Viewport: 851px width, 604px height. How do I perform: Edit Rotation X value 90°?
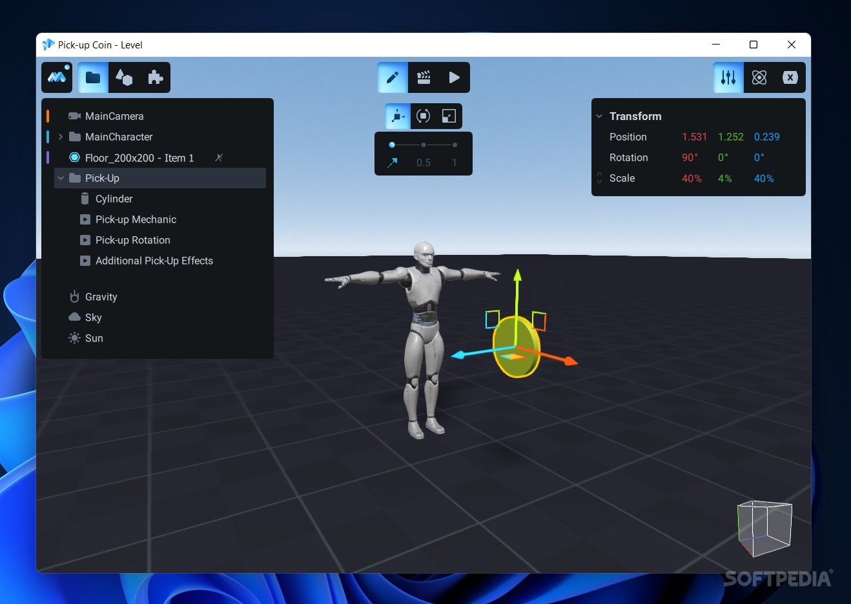[x=690, y=157]
